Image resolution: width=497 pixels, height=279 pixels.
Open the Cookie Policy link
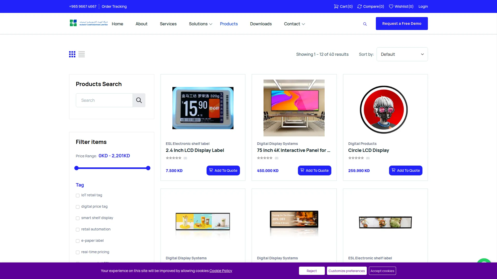[221, 271]
